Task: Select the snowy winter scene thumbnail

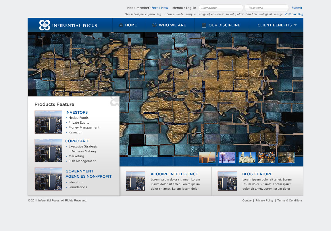Action: pyautogui.click(x=227, y=158)
